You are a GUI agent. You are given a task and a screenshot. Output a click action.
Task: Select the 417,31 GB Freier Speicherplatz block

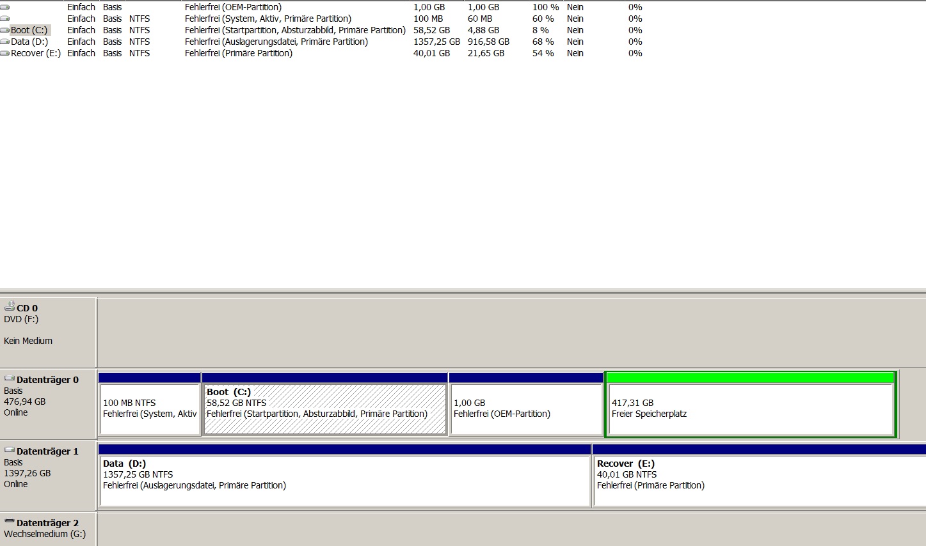[x=750, y=409]
